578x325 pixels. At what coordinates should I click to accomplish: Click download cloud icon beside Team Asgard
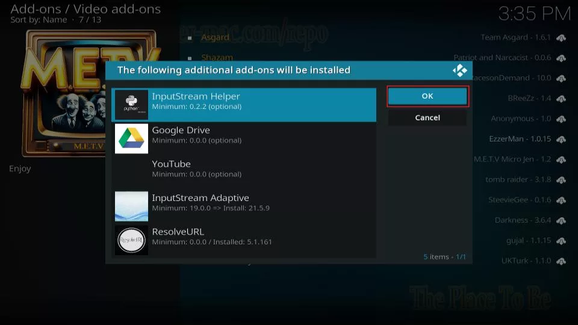coord(561,38)
